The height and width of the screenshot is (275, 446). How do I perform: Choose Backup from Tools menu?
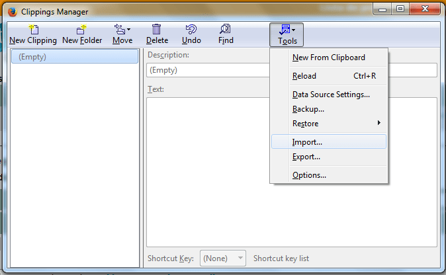[x=308, y=109]
